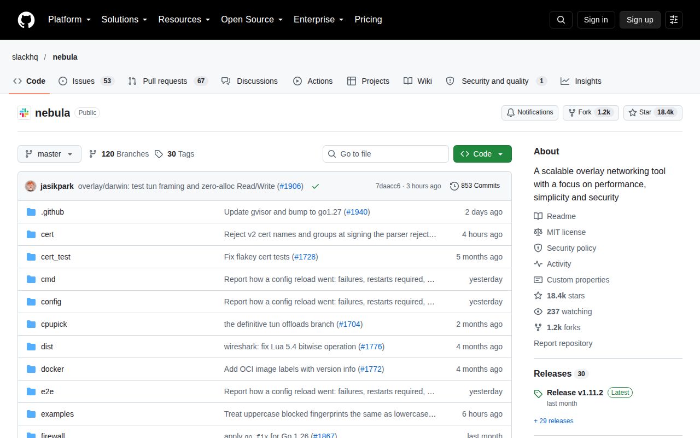700x438 pixels.
Task: Click the stars icon in About
Action: 538,296
